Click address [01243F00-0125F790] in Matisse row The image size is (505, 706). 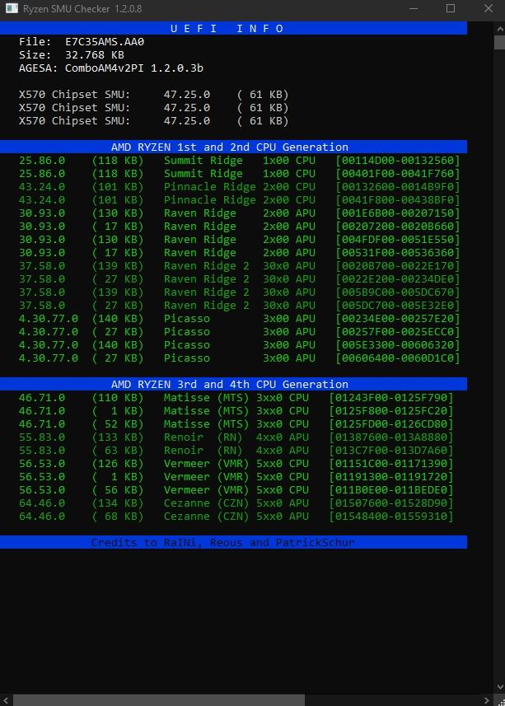click(391, 398)
